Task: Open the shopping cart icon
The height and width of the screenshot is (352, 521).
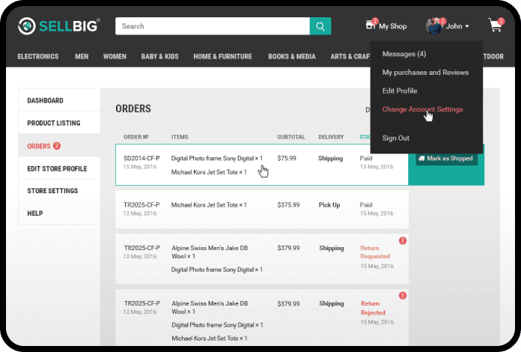Action: 496,25
